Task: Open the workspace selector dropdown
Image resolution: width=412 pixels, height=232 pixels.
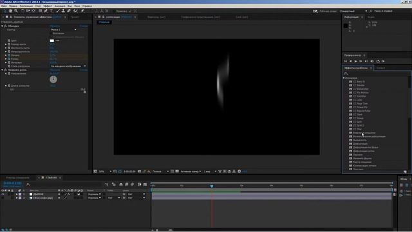Action: [x=353, y=11]
